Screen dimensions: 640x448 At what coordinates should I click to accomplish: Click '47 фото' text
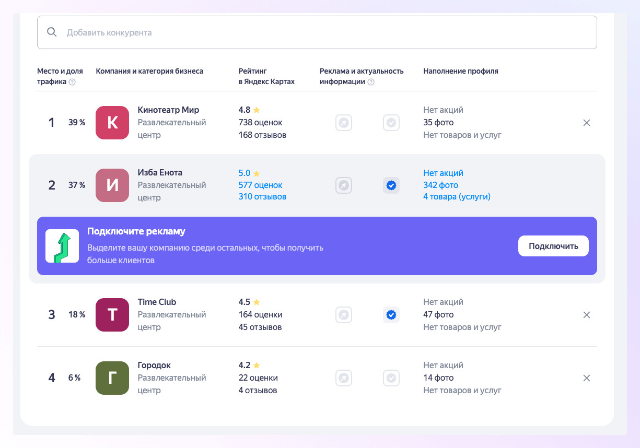438,314
